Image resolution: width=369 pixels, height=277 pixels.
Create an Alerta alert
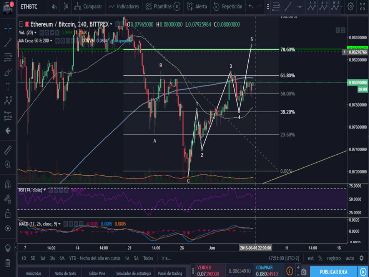[x=197, y=7]
